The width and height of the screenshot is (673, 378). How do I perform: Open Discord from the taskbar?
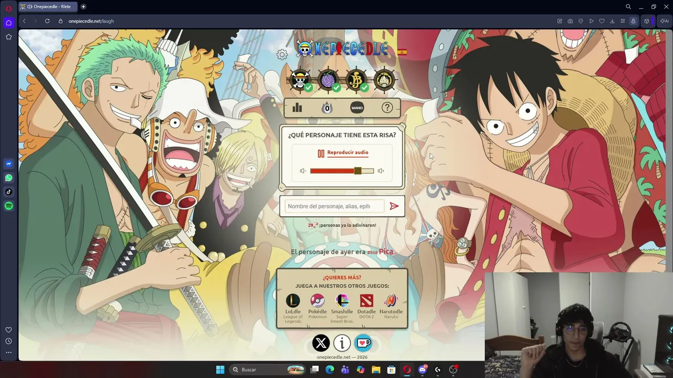pos(422,370)
